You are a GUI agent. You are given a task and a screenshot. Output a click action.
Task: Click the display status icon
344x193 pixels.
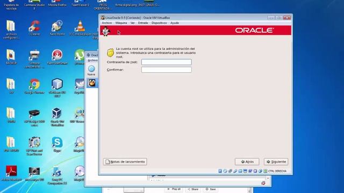point(245,171)
